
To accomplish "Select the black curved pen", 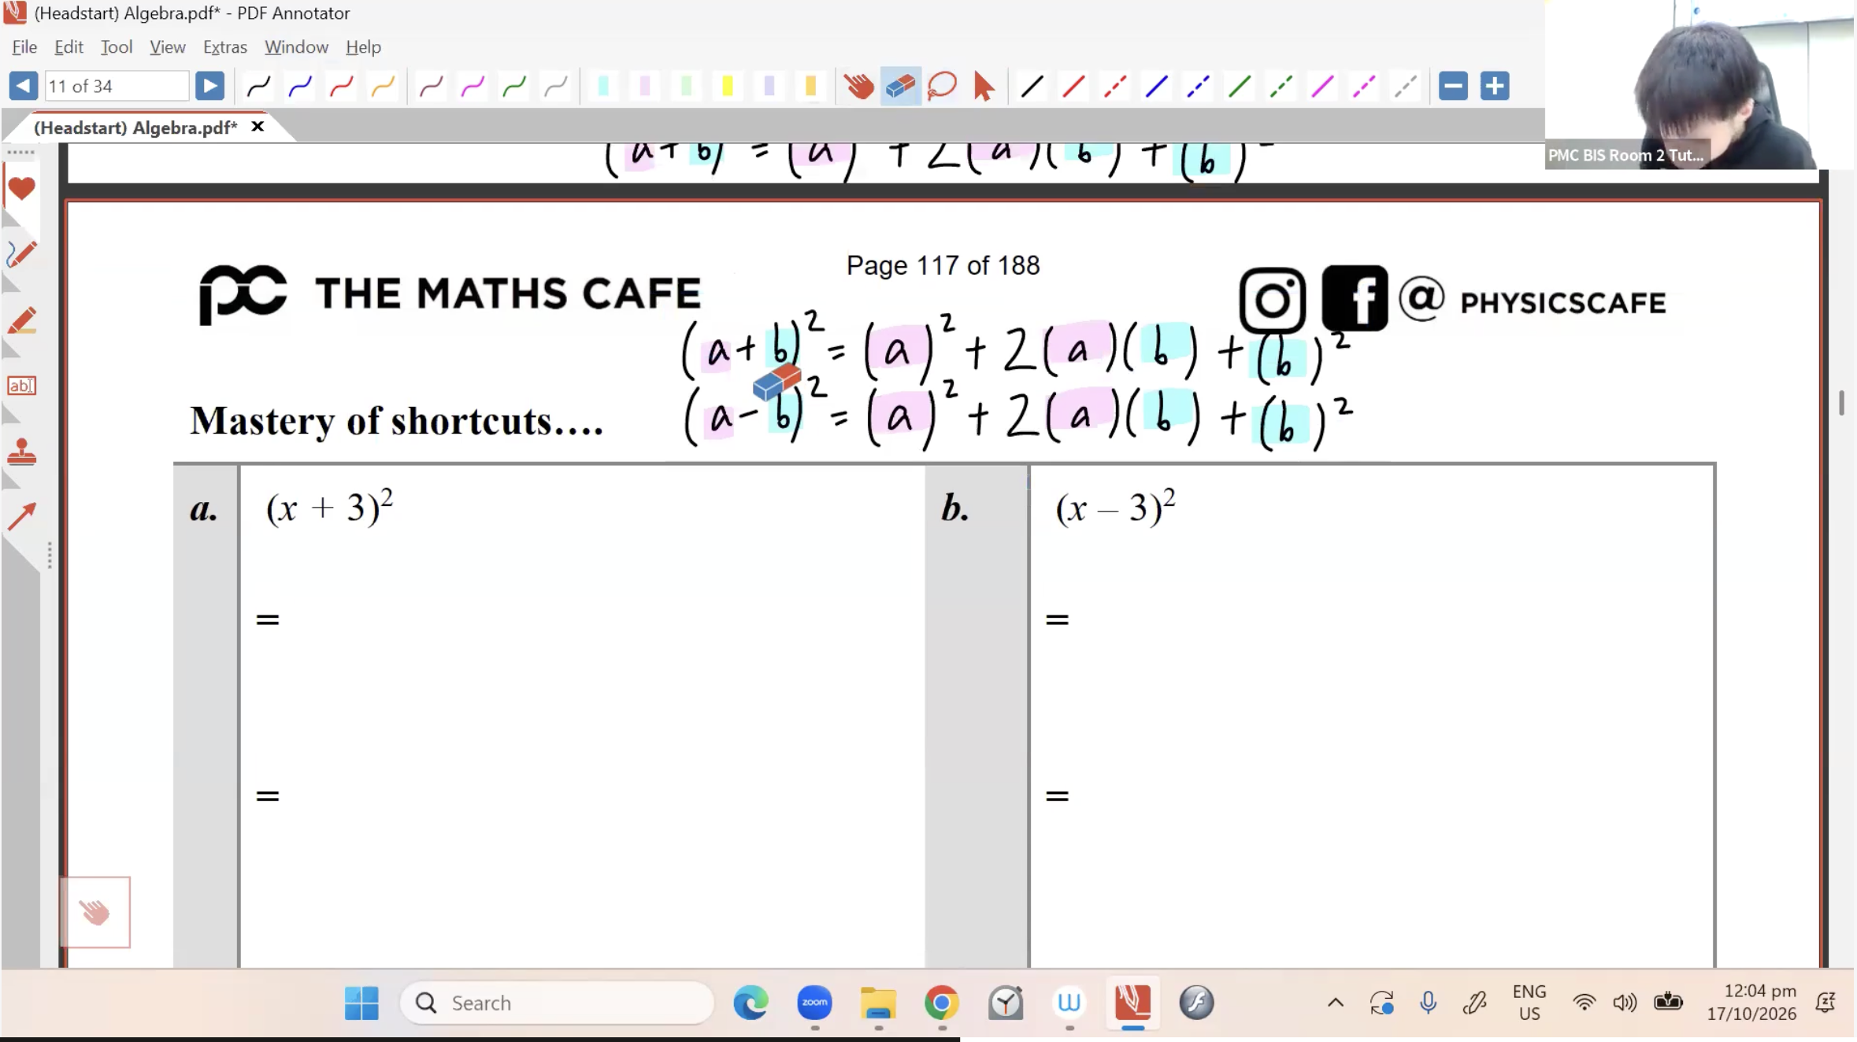I will coord(258,86).
